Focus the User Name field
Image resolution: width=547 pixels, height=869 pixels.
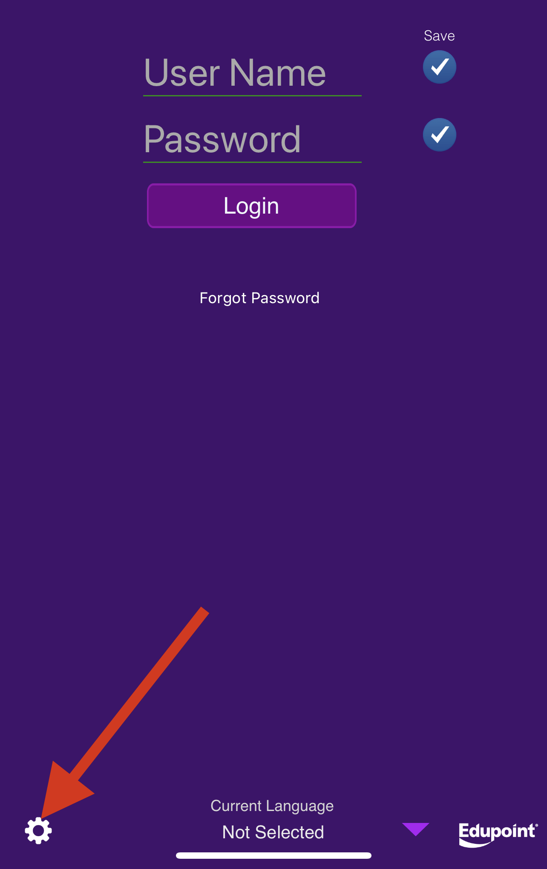click(x=252, y=73)
